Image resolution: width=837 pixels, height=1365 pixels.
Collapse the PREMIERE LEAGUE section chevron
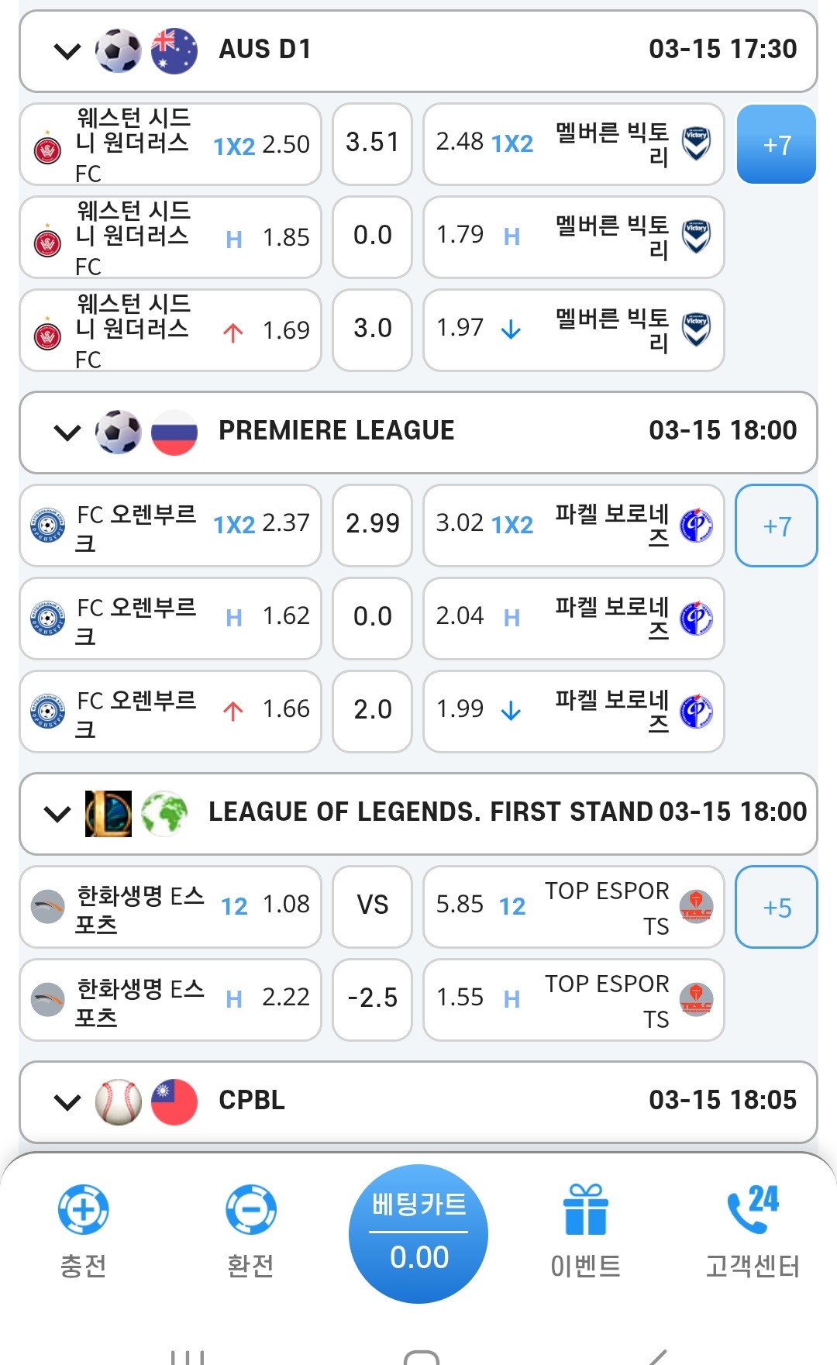coord(68,432)
